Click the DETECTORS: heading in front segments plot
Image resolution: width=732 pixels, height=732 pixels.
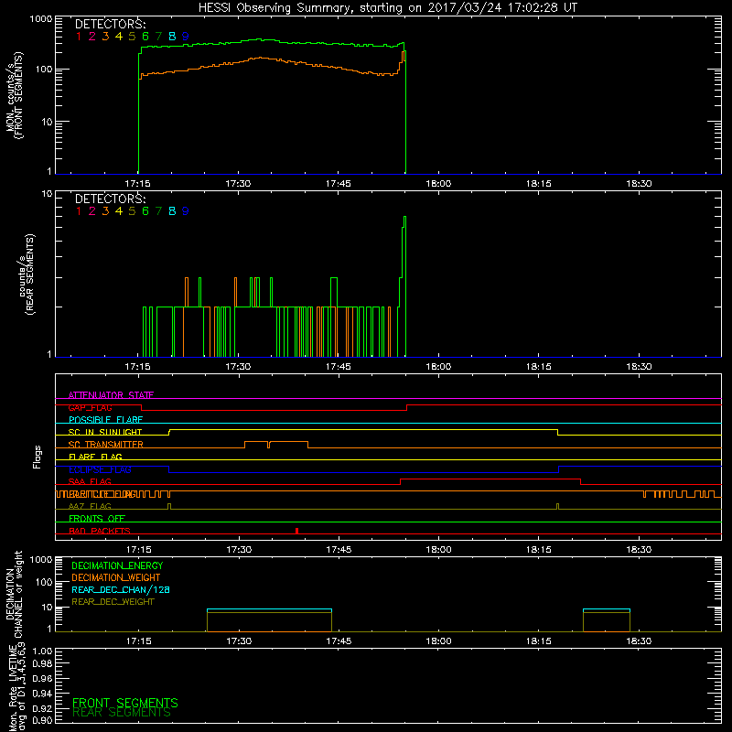click(x=111, y=25)
